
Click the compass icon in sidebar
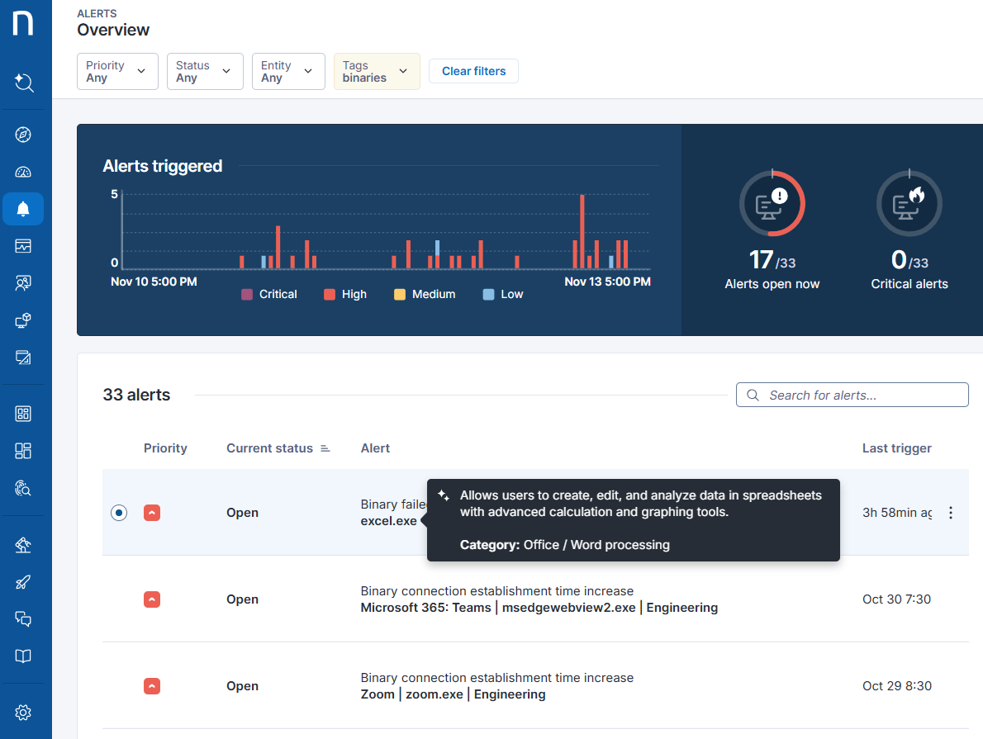point(23,135)
